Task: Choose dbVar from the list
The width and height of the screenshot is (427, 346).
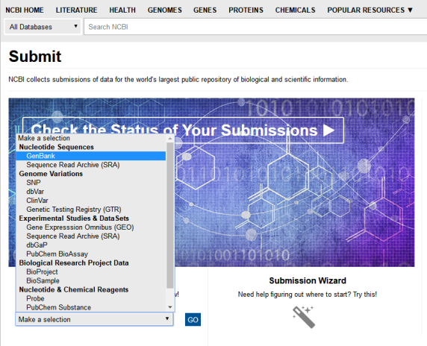Action: click(91, 192)
